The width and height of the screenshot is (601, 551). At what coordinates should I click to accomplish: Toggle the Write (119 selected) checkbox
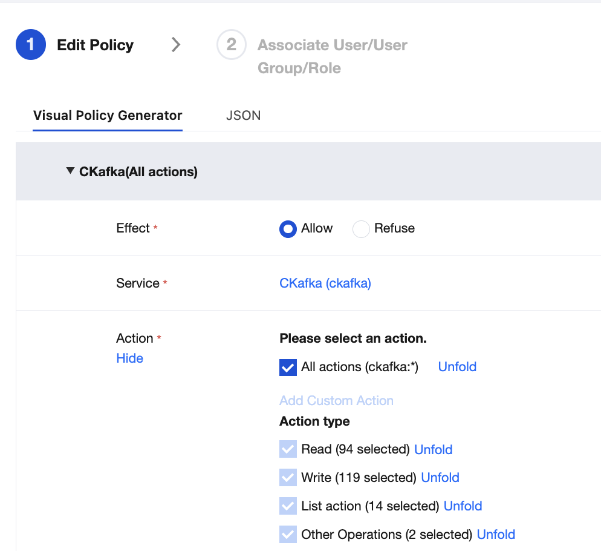[x=288, y=478]
